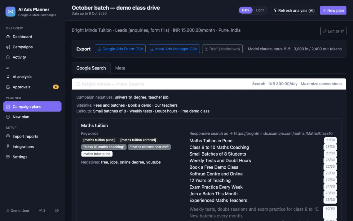
Task: Click the October batch plan title
Action: click(x=116, y=8)
